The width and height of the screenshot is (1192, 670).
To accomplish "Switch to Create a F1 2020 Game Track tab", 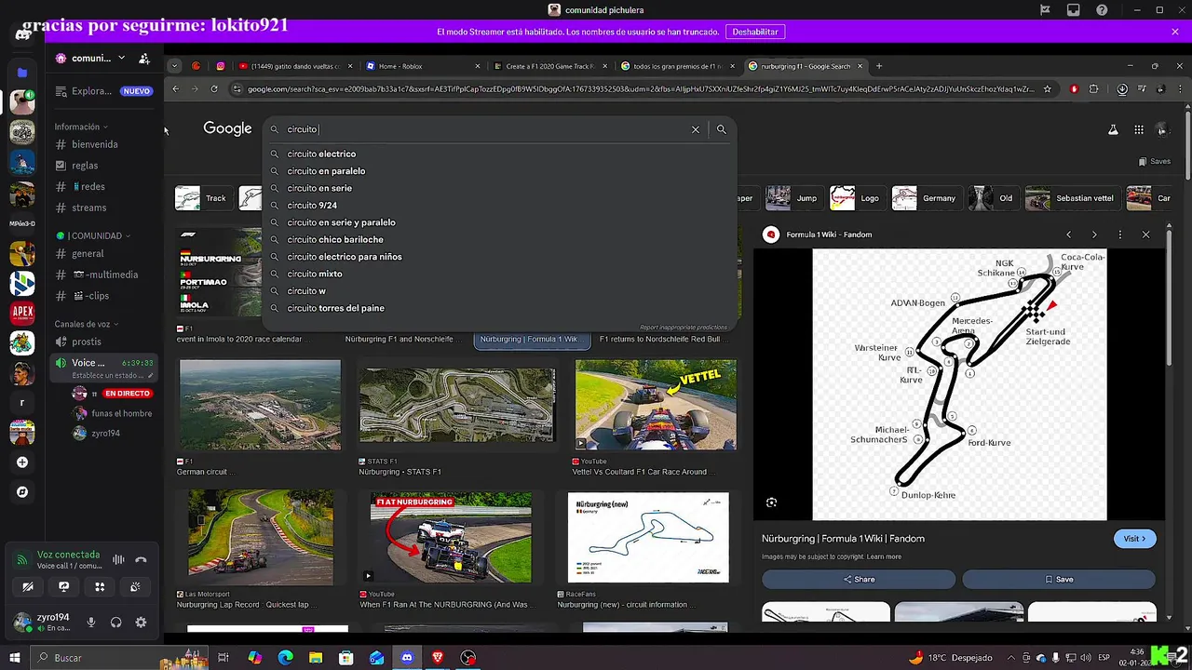I will [x=549, y=66].
